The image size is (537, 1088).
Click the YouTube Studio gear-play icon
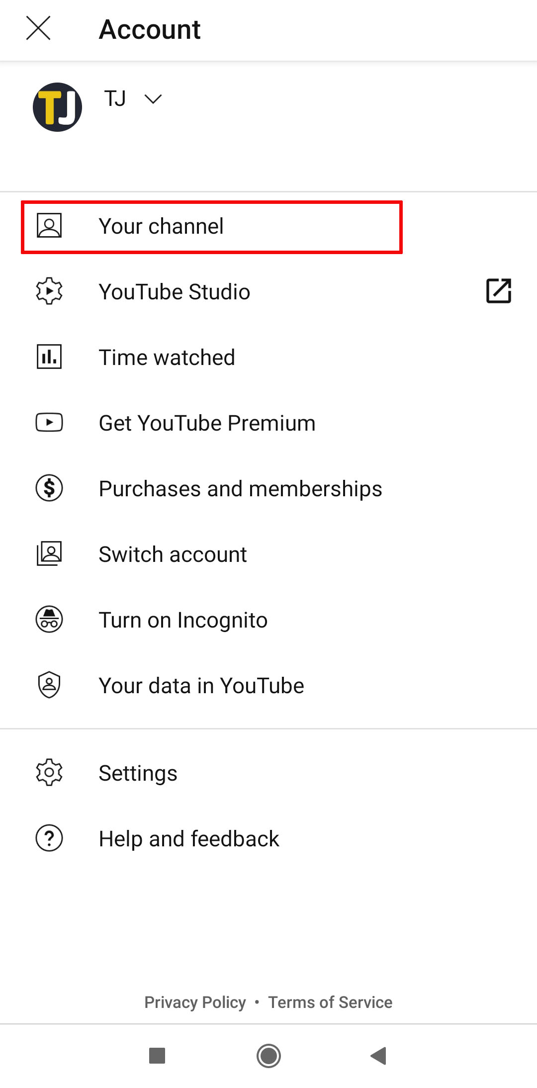click(x=49, y=291)
